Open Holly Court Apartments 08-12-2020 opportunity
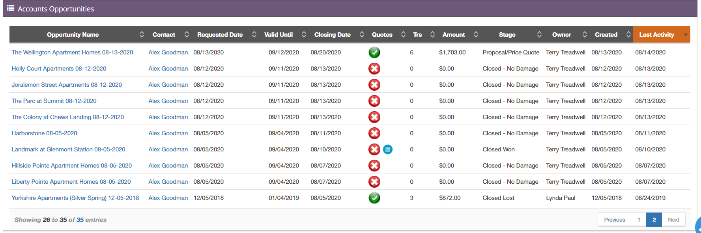This screenshot has height=233, width=701. [59, 69]
